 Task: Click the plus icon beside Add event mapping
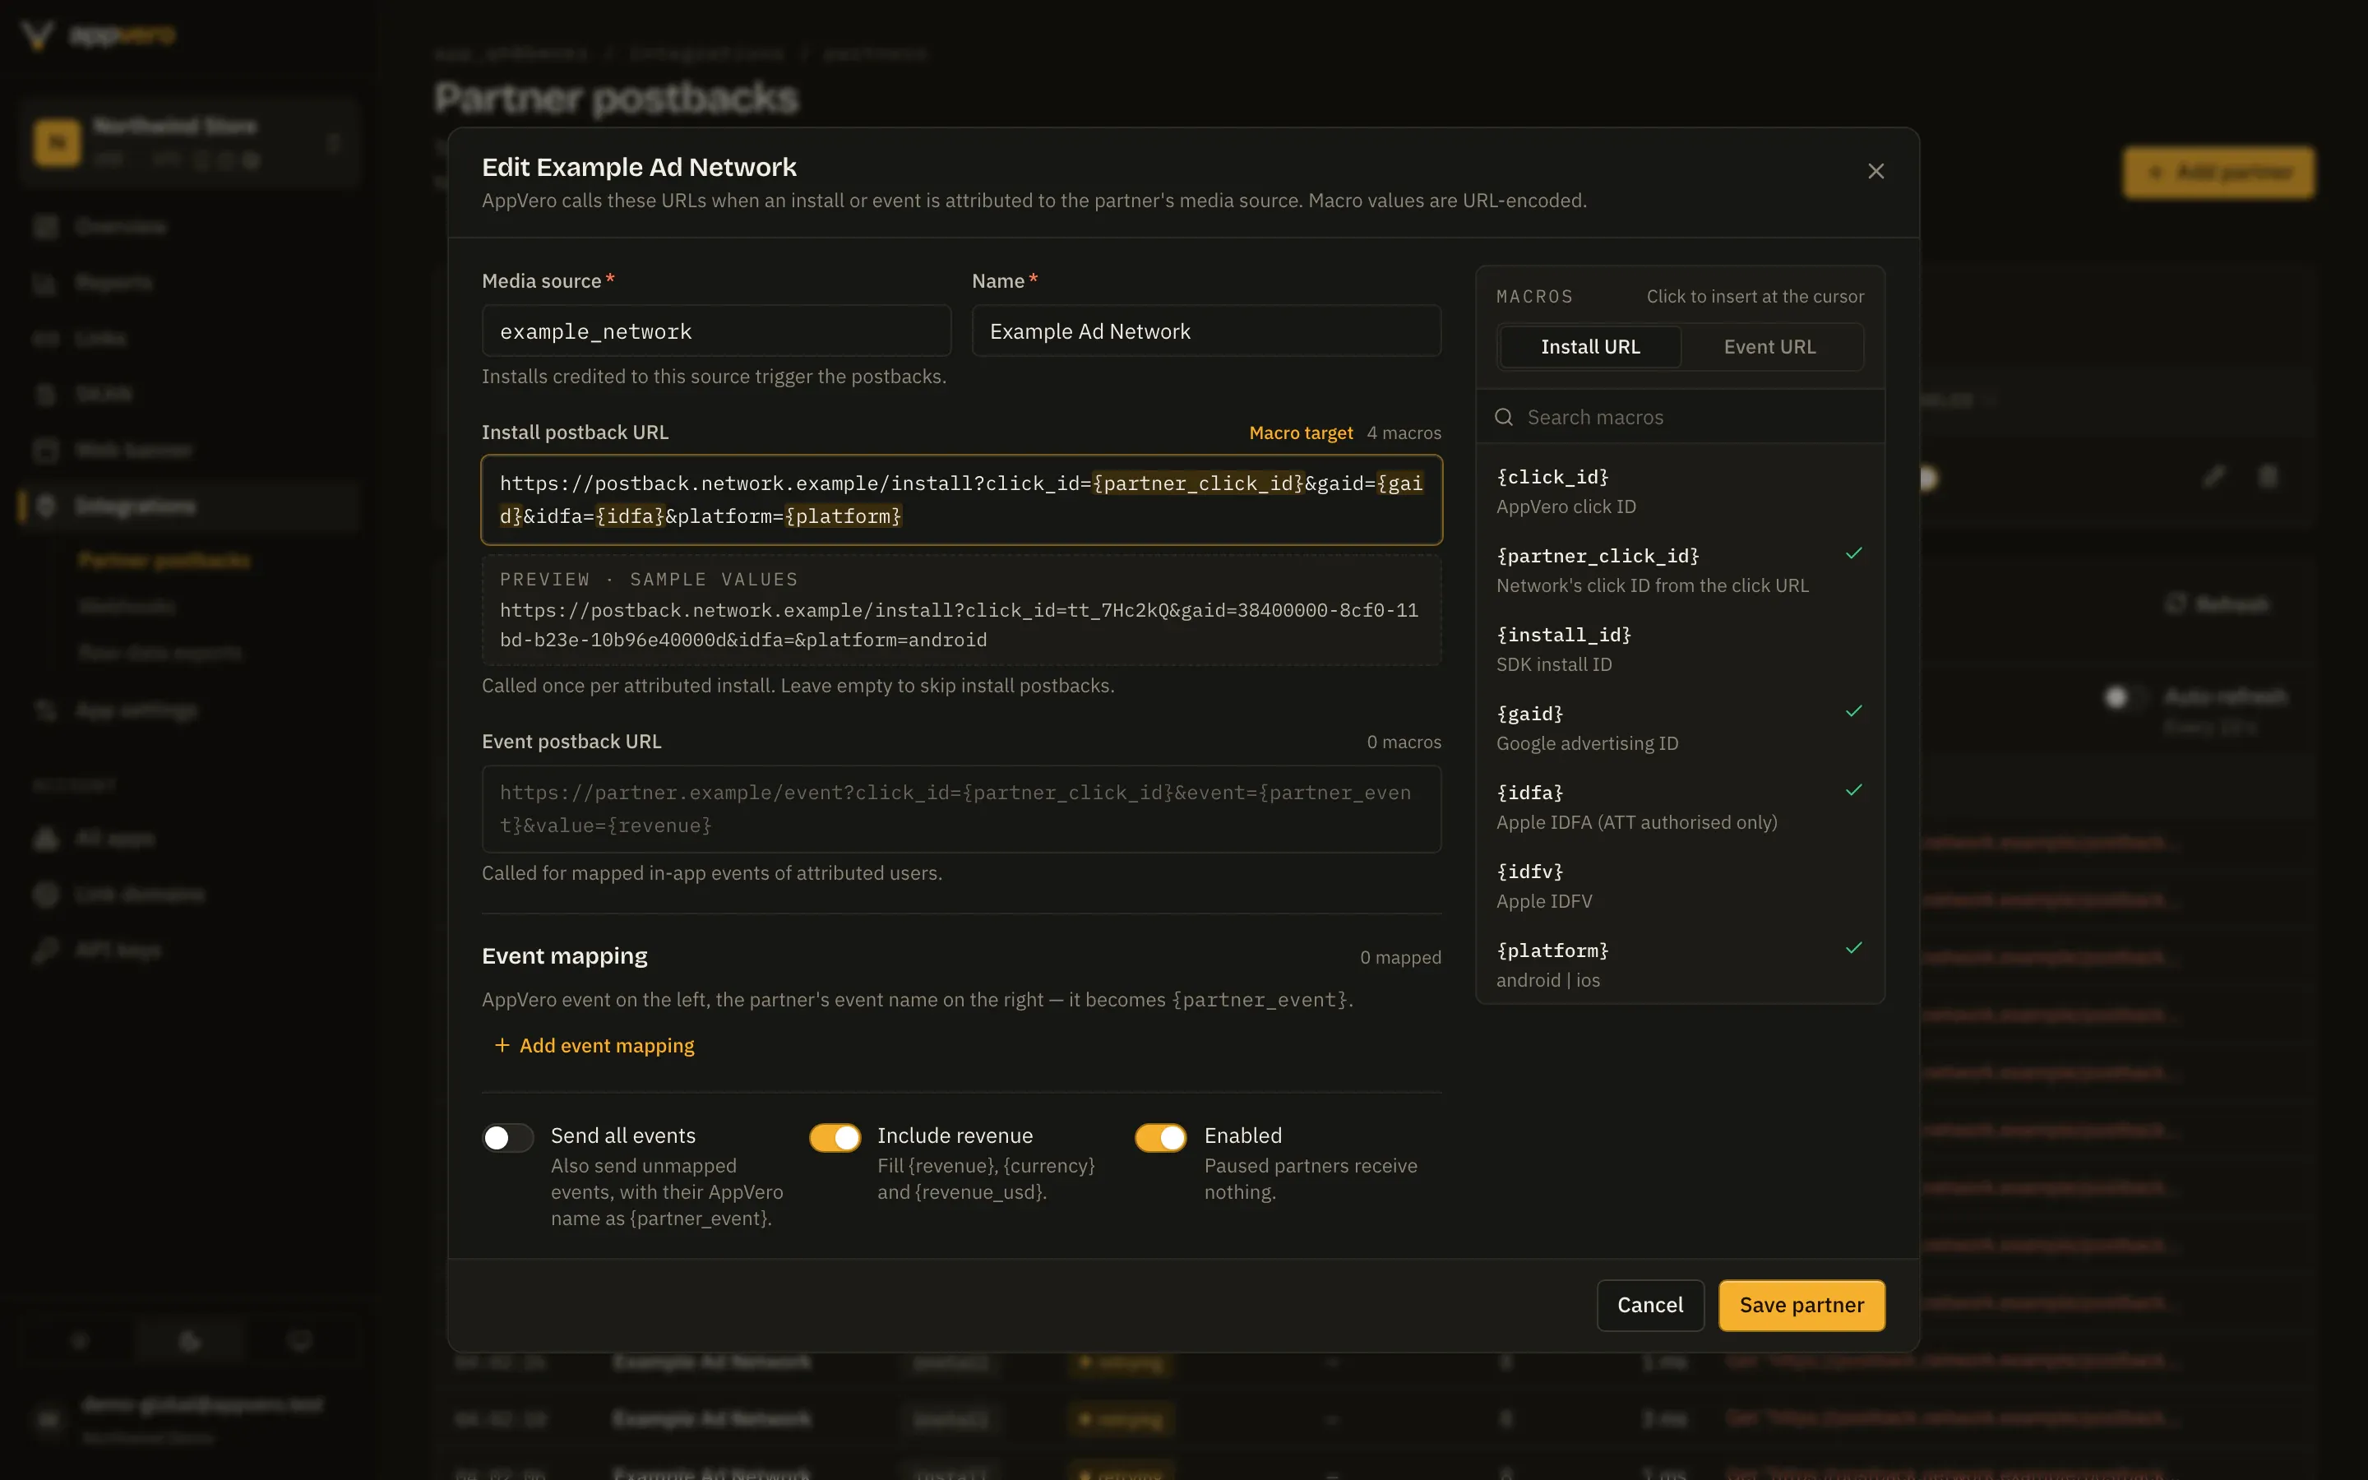(x=502, y=1045)
